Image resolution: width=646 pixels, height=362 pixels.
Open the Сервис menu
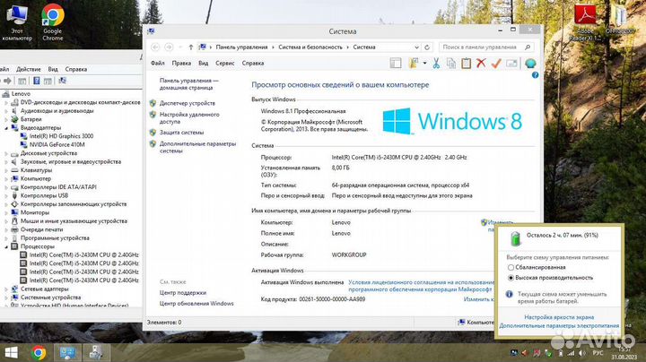pos(225,64)
